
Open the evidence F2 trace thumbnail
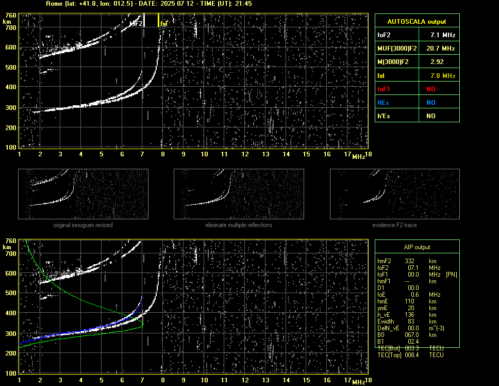click(395, 194)
